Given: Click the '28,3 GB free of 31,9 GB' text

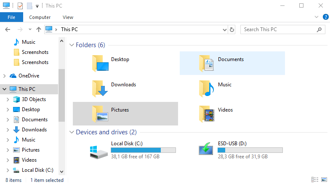Looking at the screenshot, I should 242,157.
